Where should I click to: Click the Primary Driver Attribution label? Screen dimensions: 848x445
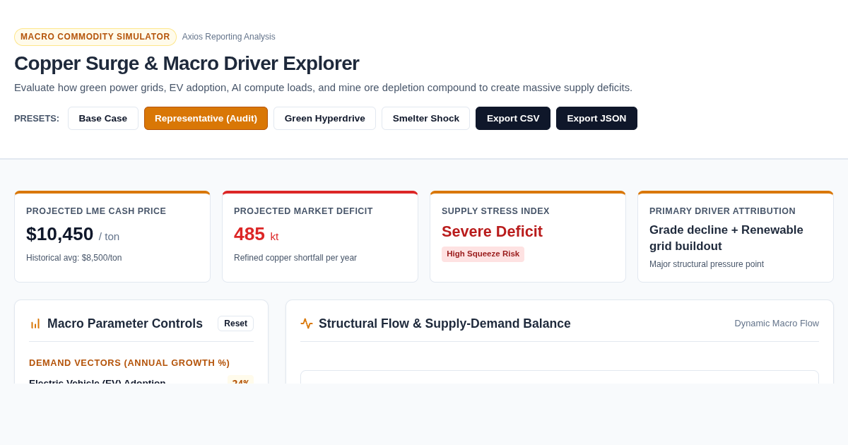[x=722, y=211]
